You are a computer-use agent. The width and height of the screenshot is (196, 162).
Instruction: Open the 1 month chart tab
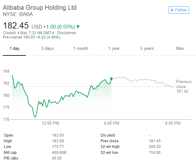click(x=81, y=49)
